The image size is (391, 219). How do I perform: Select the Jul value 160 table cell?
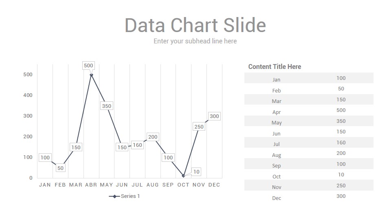341,142
